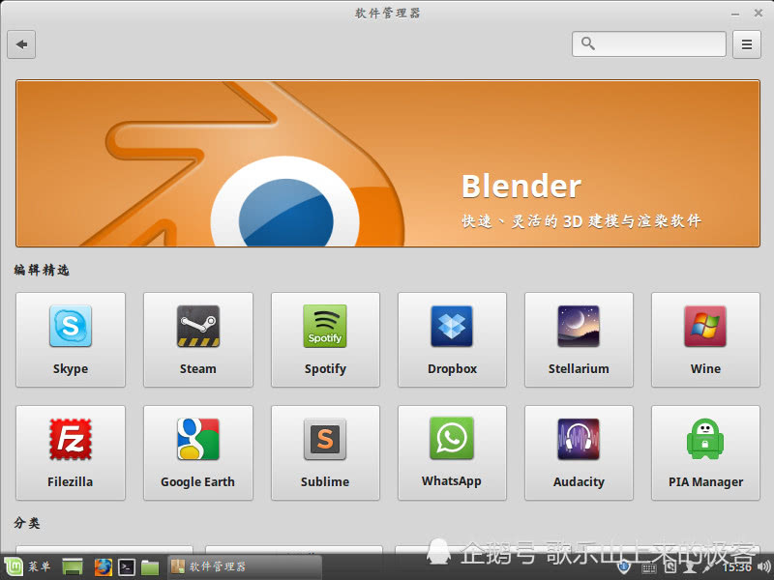Open the Mint 菜单 button in the taskbar
Viewport: 774px width, 580px height.
28,566
